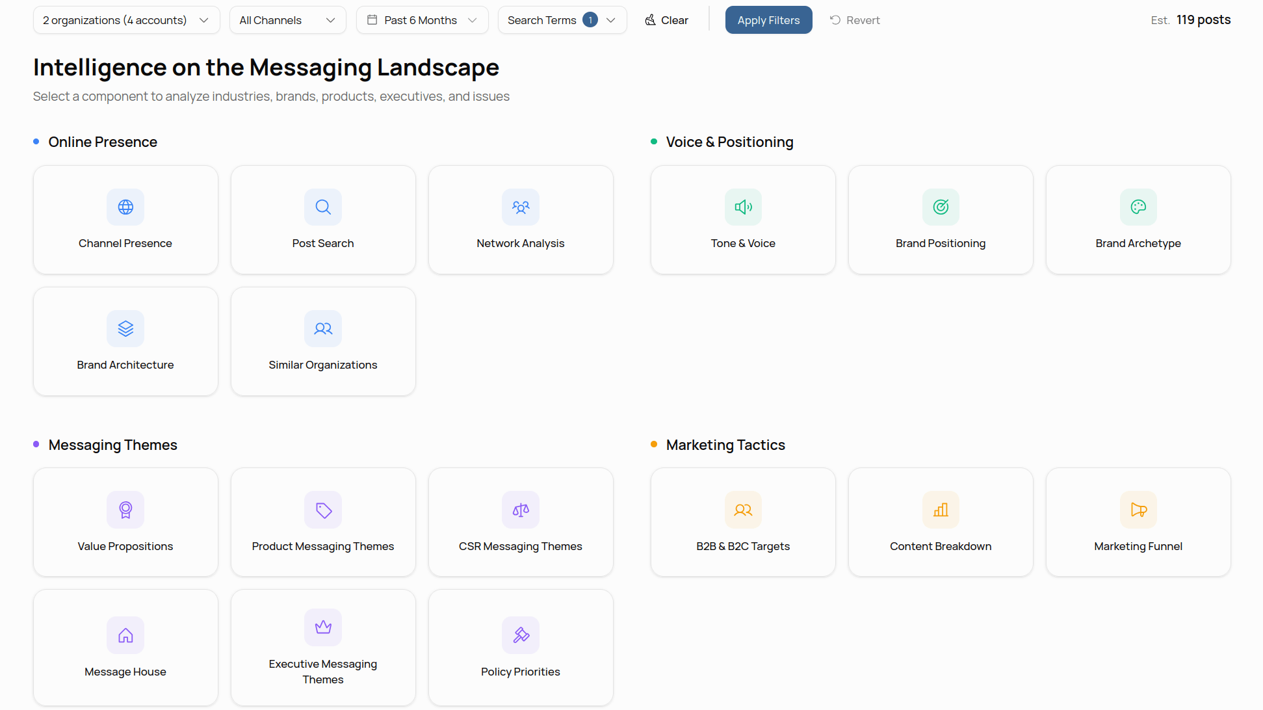This screenshot has height=710, width=1263.
Task: Clear all active filters
Action: (x=666, y=20)
